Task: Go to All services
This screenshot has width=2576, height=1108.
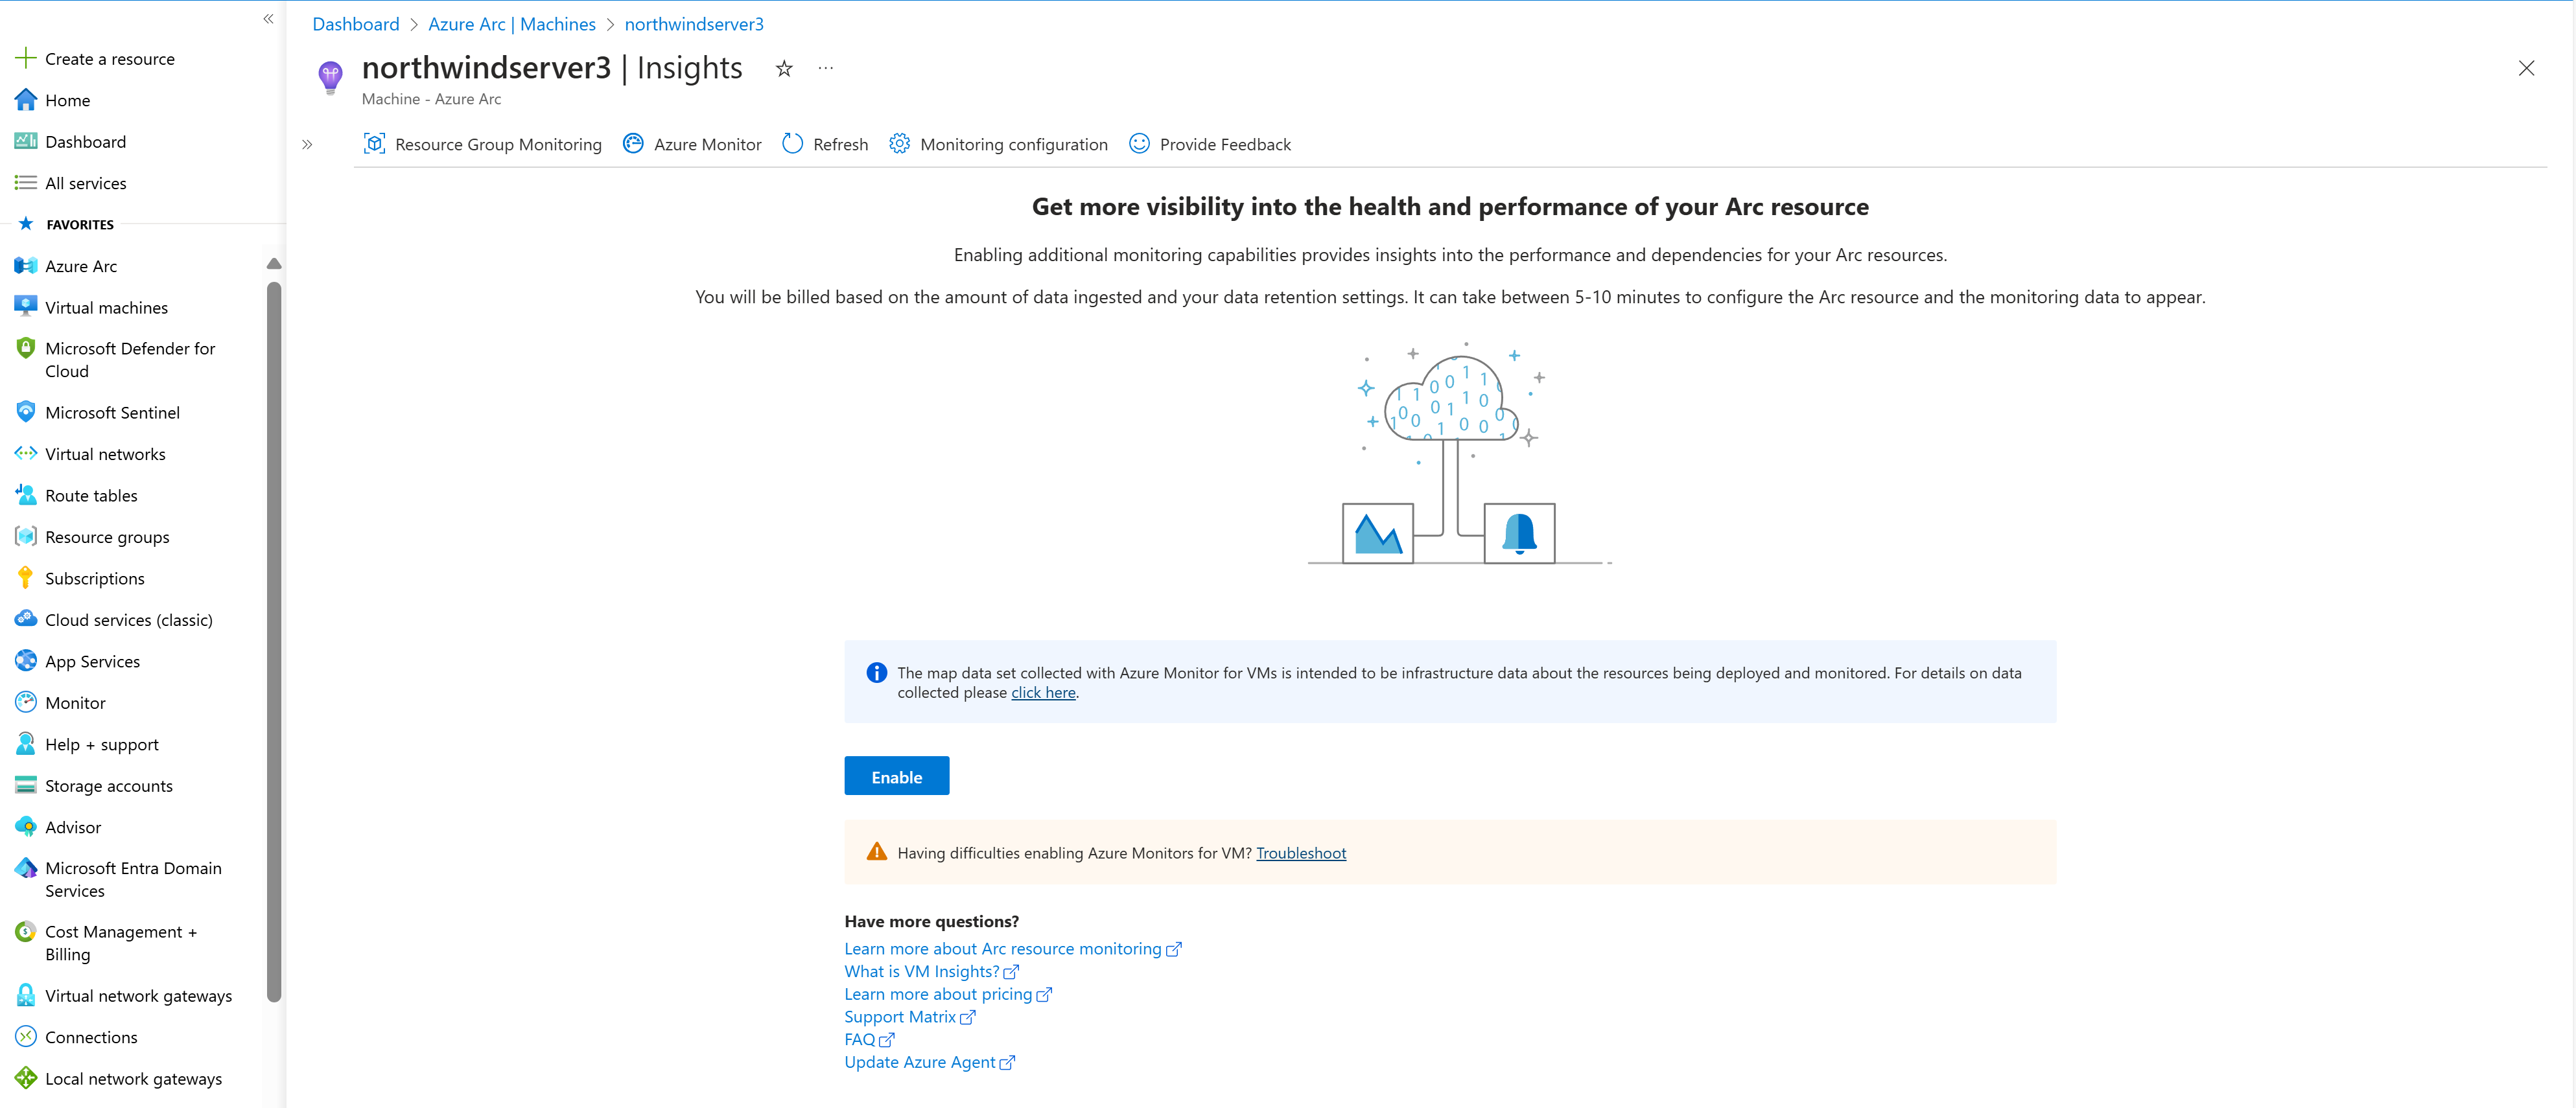Action: click(x=85, y=183)
